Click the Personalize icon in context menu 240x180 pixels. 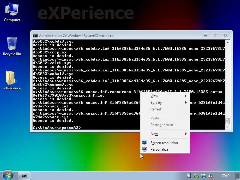tap(144, 149)
